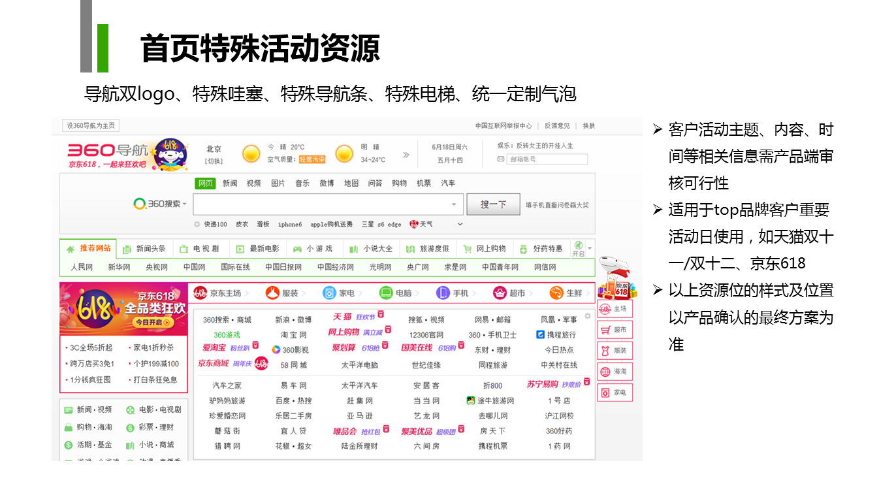Click the 京东618 mascot badge beside the logo
879x495 pixels.
[170, 155]
